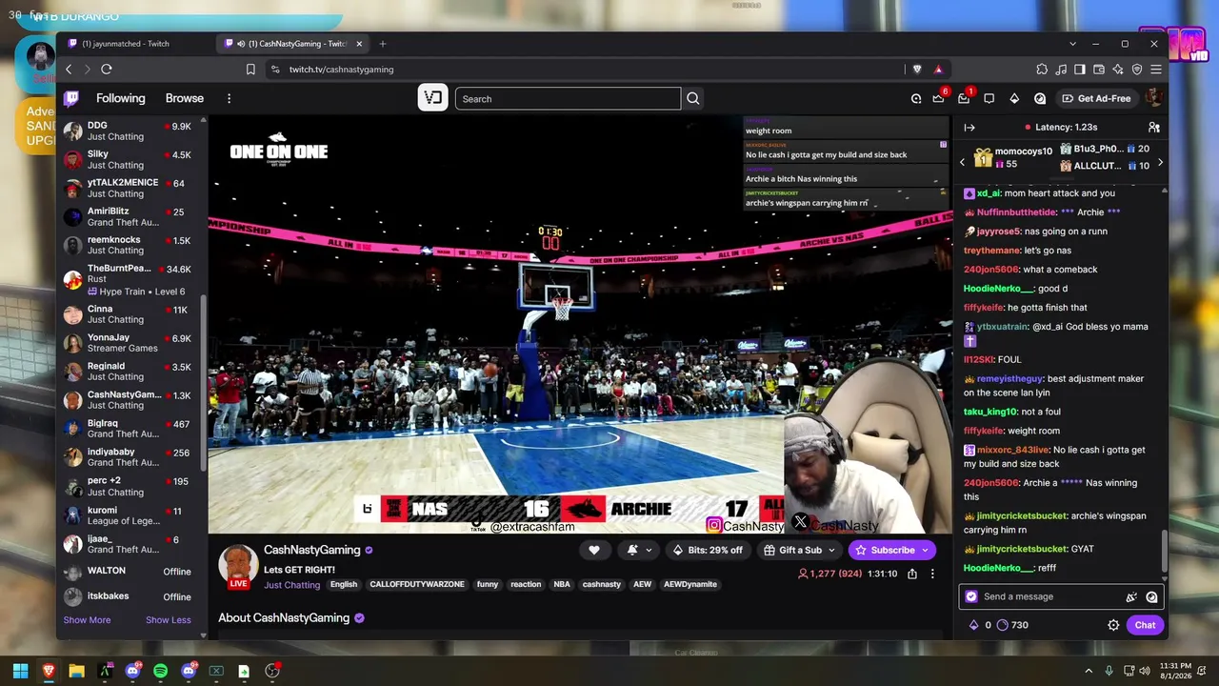Open the chat community users list
Viewport: 1219px width, 686px height.
1153,127
